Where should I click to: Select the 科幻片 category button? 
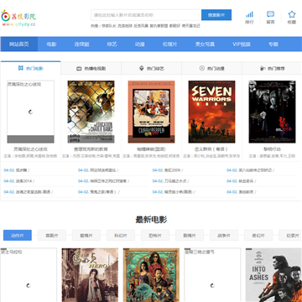click(121, 236)
